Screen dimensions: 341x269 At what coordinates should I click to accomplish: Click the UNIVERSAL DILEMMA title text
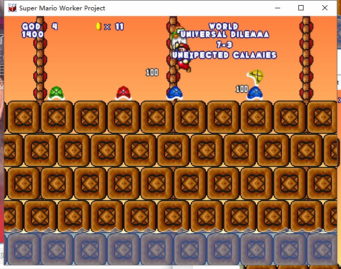click(225, 34)
